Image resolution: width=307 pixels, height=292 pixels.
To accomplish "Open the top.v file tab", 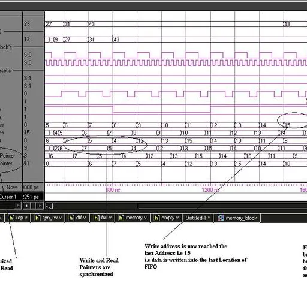I will [x=18, y=218].
